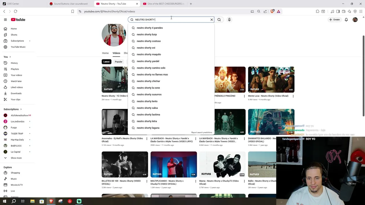Open the browser main menu
Viewport: 365px width, 205px height.
click(361, 11)
